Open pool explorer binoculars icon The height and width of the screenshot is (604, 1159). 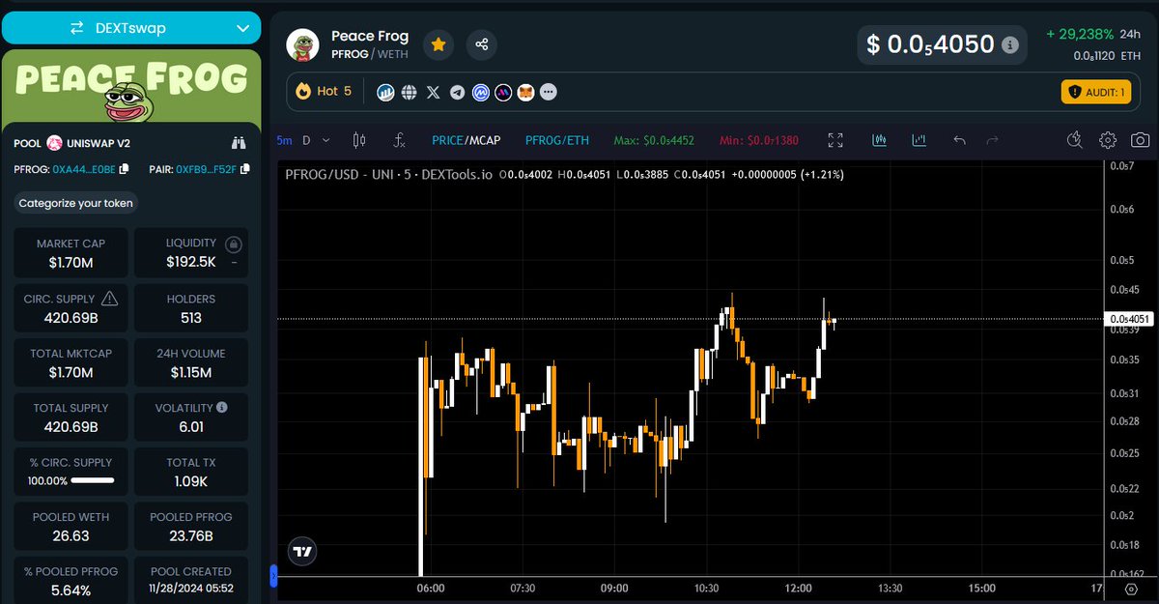239,143
